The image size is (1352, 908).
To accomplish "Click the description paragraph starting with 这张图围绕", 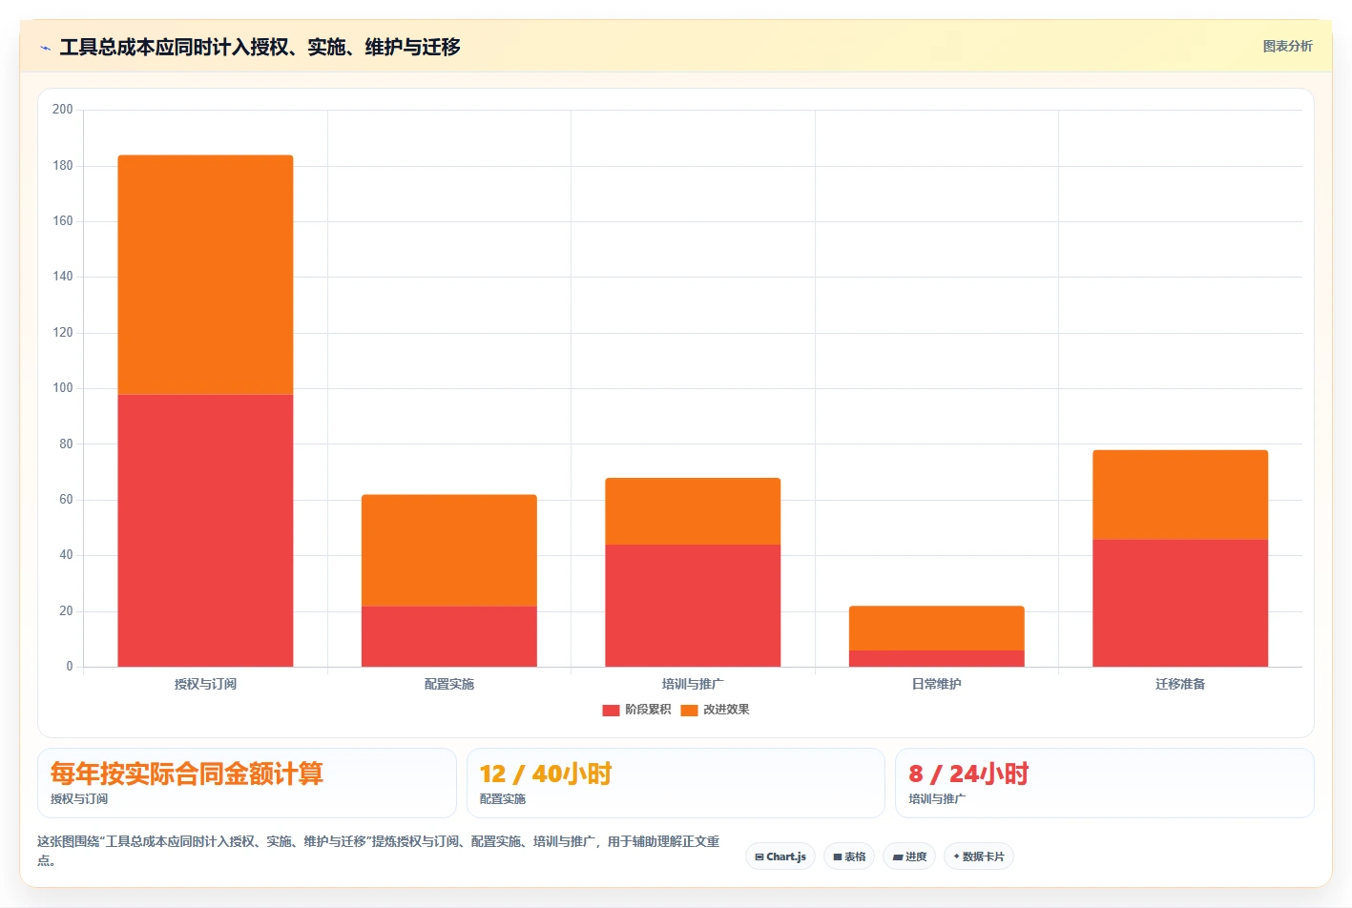I will pyautogui.click(x=379, y=851).
